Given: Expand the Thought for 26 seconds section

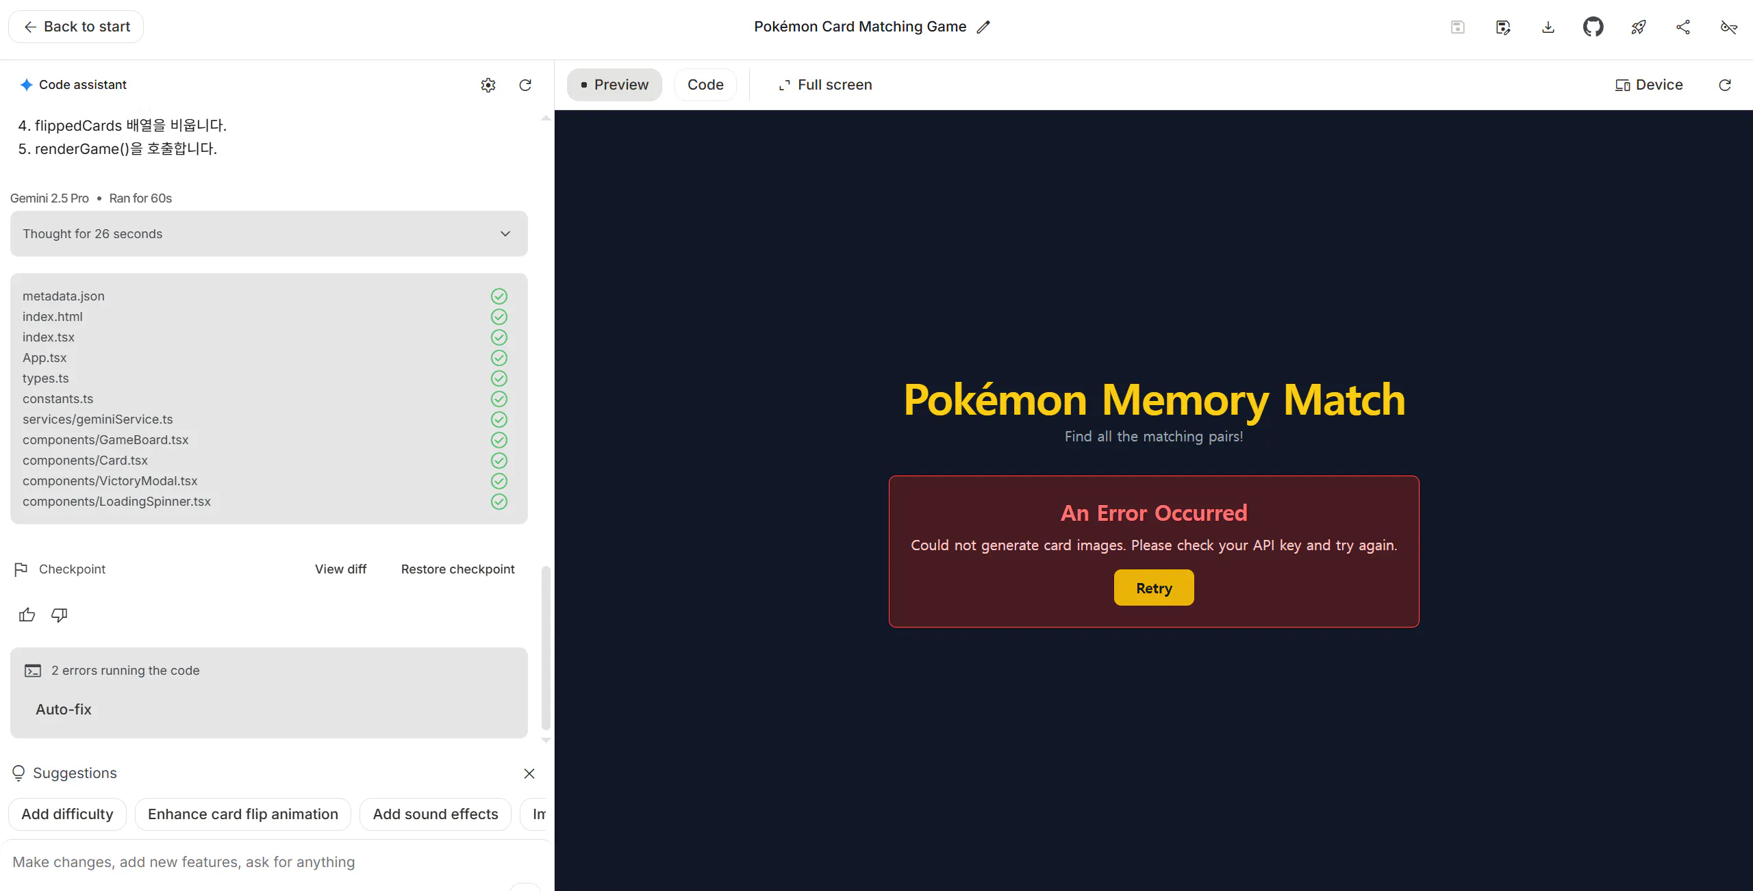Looking at the screenshot, I should [x=268, y=234].
